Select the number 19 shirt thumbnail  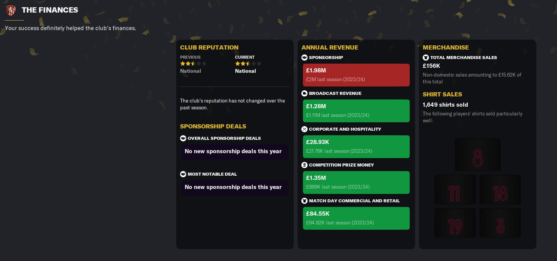pyautogui.click(x=455, y=223)
